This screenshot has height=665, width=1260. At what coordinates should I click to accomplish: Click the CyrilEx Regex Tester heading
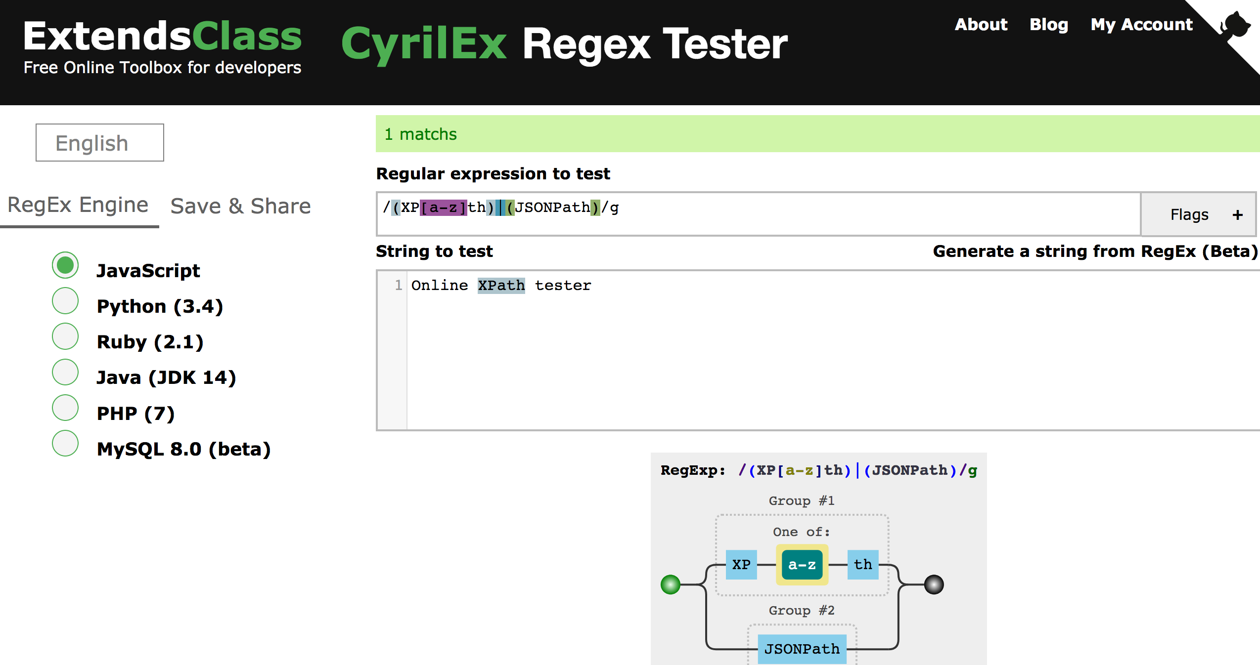(564, 44)
